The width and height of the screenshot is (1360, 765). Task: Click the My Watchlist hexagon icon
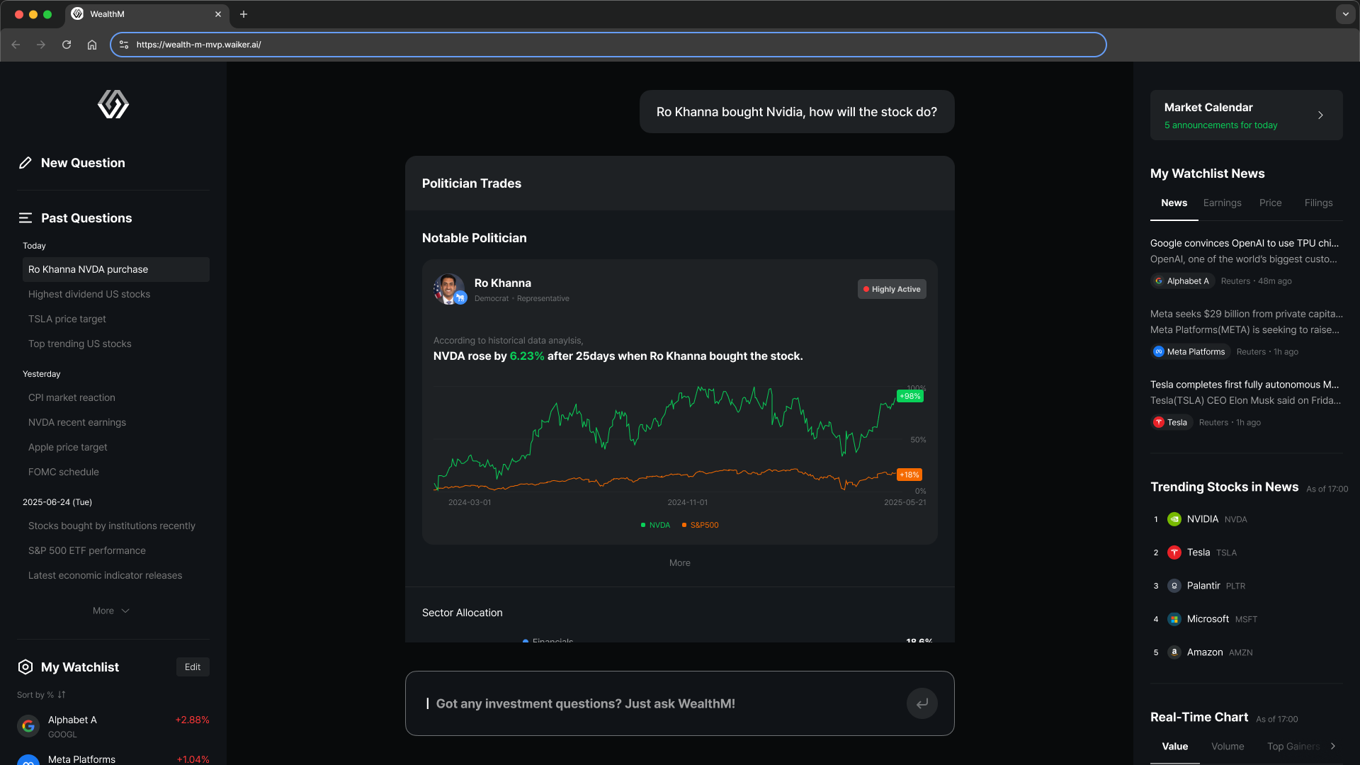25,667
